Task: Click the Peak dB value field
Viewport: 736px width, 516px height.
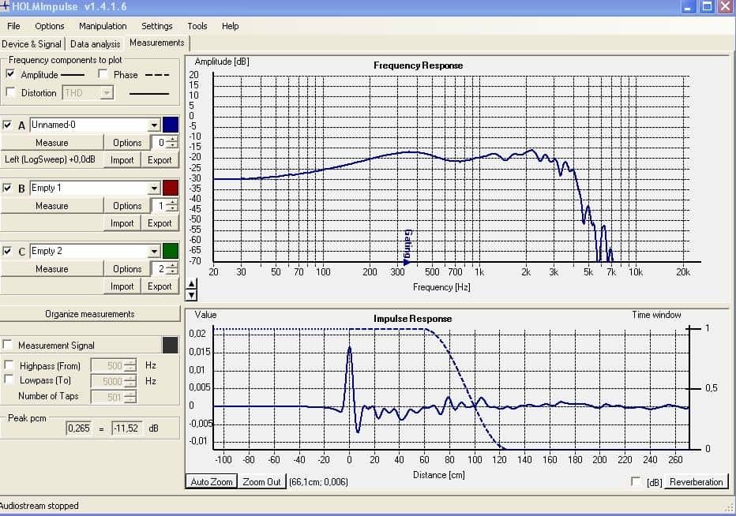Action: click(x=126, y=428)
